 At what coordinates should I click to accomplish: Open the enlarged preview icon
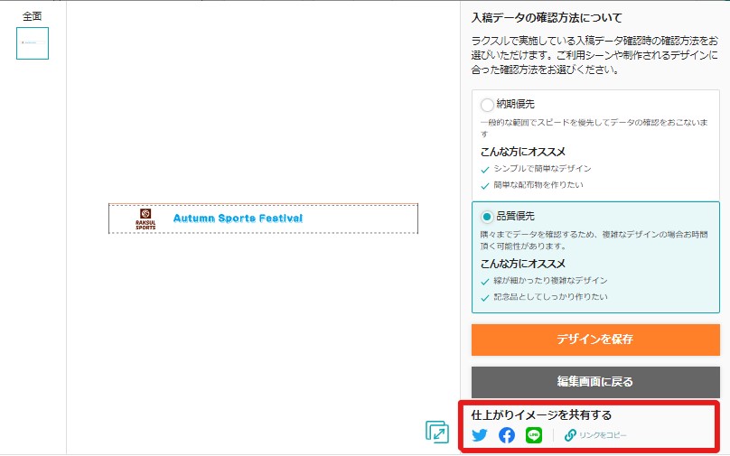(x=437, y=432)
